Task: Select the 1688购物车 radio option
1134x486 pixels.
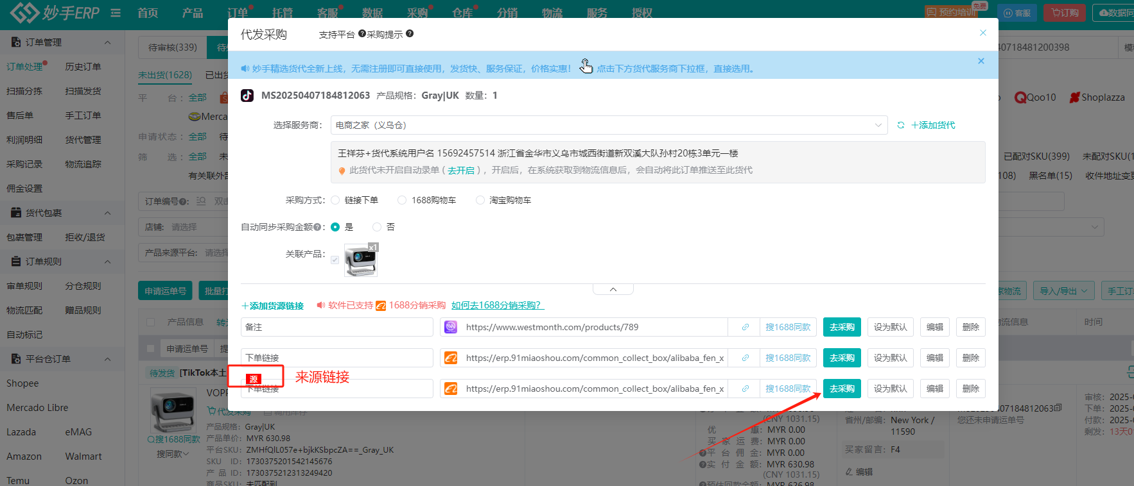Action: point(402,200)
